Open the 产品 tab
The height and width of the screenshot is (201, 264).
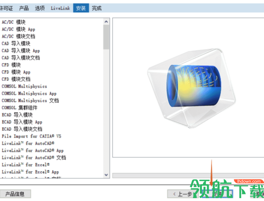coord(24,8)
